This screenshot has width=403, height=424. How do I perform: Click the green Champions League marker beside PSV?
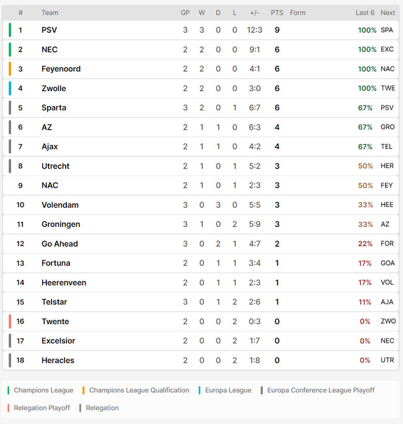(x=10, y=30)
